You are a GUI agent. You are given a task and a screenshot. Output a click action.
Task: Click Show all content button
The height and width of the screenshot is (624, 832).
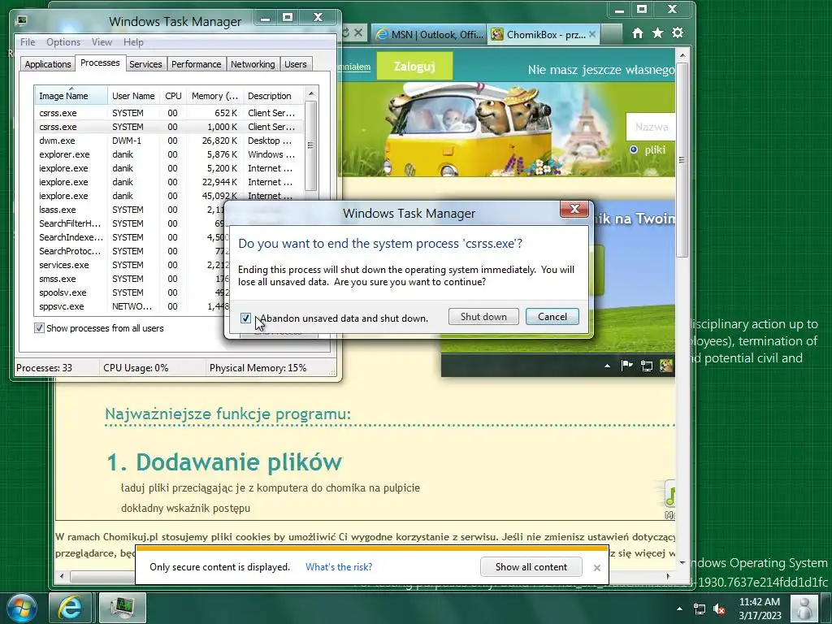[x=531, y=567]
